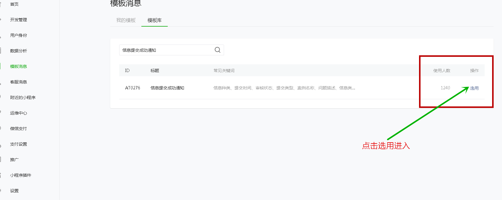502x200 pixels.
Task: Open 支付设置 sidebar item
Action: (x=18, y=144)
